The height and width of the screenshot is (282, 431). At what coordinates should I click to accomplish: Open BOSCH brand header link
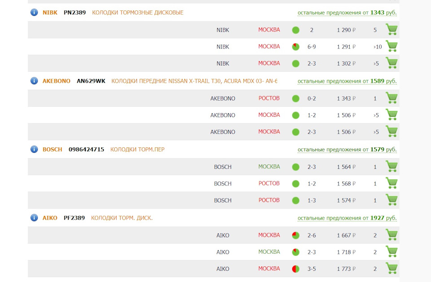pos(52,149)
